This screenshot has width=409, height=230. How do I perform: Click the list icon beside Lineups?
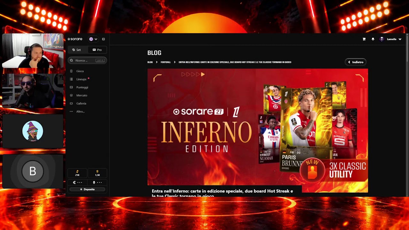click(x=71, y=79)
